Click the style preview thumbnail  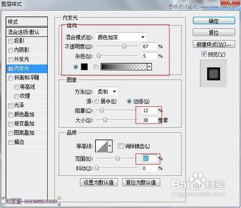(x=214, y=74)
